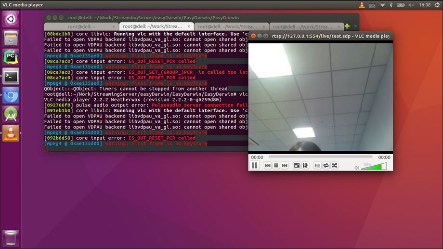Image resolution: width=443 pixels, height=249 pixels.
Task: Click terminal line 'QObject::~QObject: Timers cannot be stopped'
Action: 136,89
